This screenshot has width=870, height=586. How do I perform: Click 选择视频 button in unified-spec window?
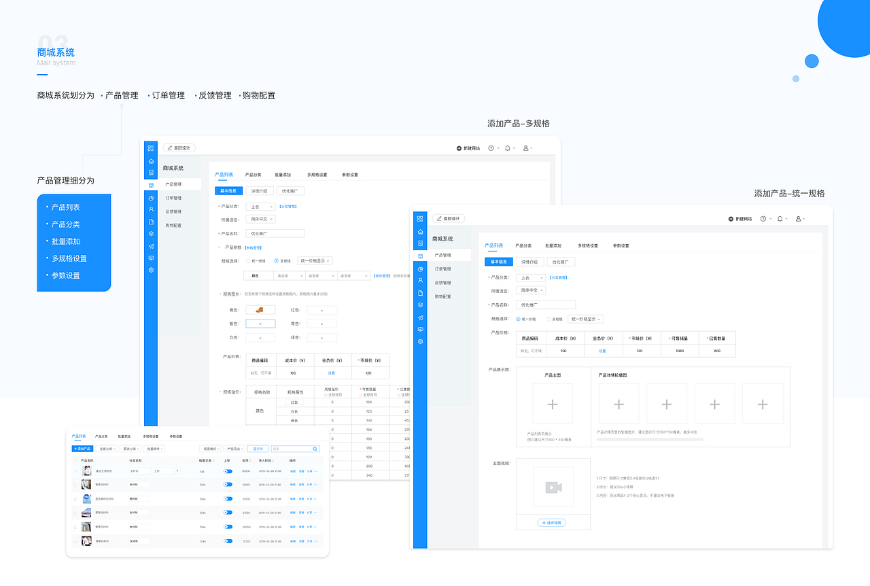[551, 523]
